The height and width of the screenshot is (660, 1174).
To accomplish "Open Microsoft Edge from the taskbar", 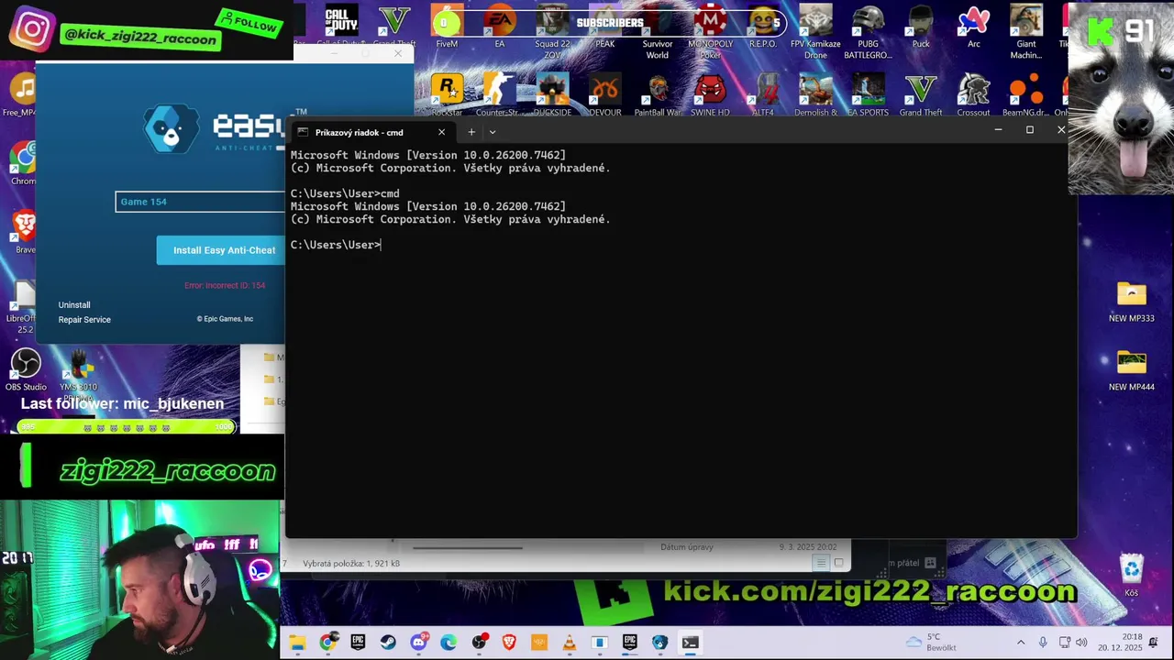I will (x=449, y=643).
